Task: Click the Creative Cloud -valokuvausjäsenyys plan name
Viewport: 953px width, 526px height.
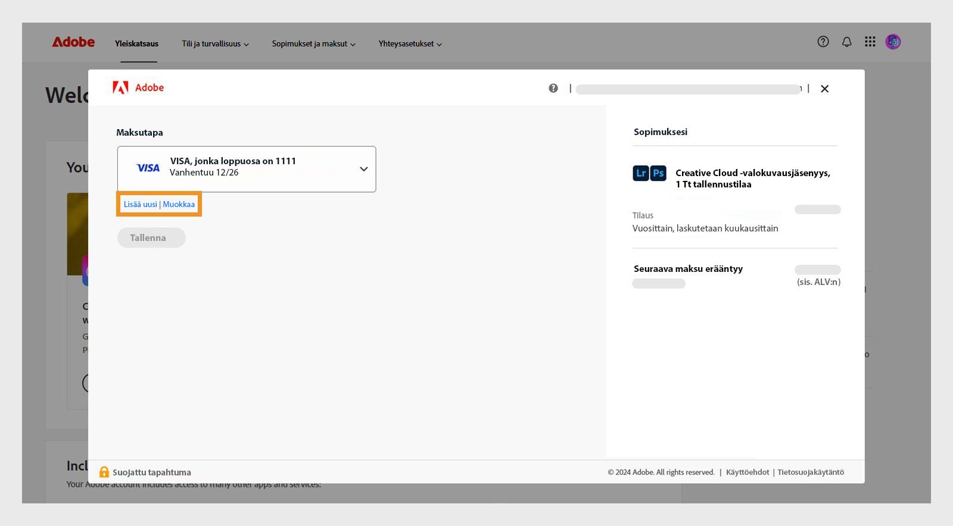Action: pyautogui.click(x=753, y=179)
